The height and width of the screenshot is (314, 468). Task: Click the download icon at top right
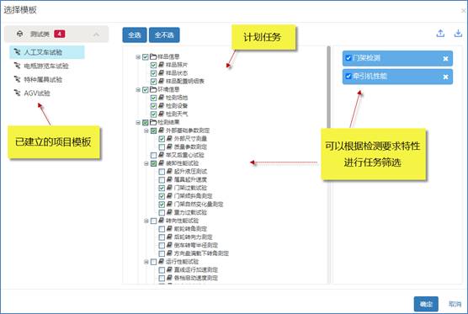point(458,33)
